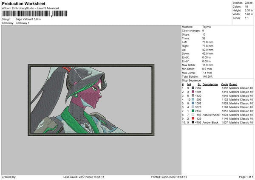Click the Max Jump value '7.4 mm'
This screenshot has height=180, width=255.
click(x=207, y=73)
